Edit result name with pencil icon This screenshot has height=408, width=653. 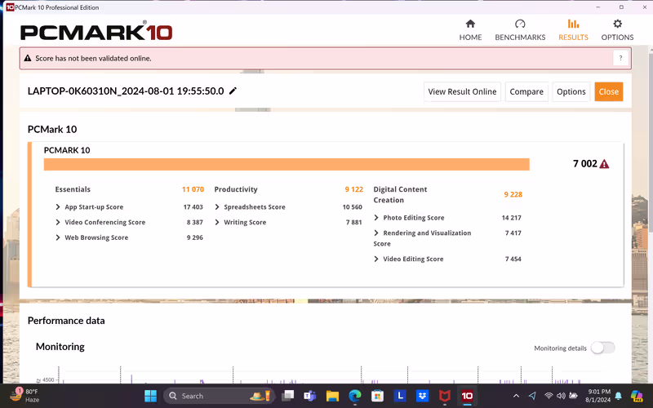(233, 91)
